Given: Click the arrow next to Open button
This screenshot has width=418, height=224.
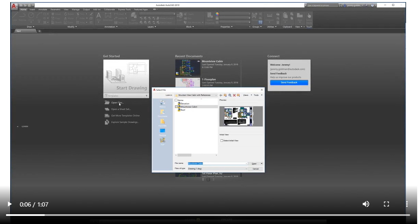Looking at the screenshot, I should 262,164.
